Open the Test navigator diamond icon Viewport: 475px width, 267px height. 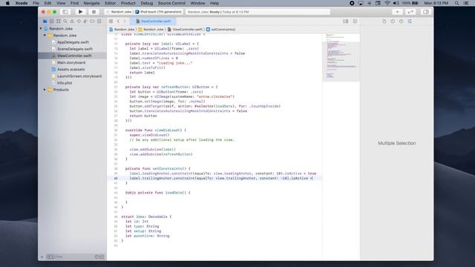pos(79,22)
